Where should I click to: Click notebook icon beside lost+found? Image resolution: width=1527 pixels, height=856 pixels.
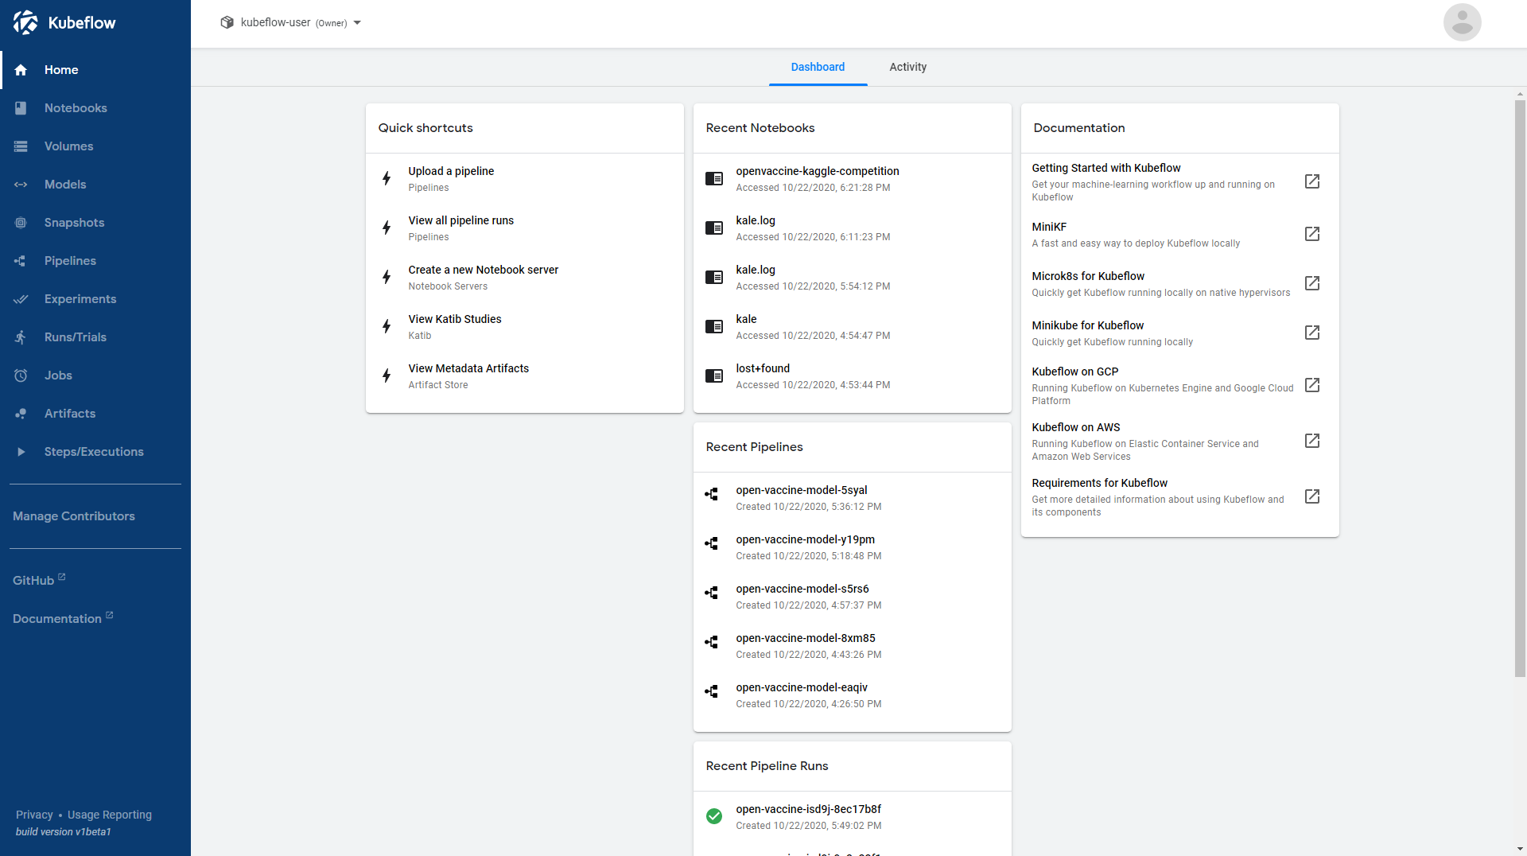click(x=714, y=375)
